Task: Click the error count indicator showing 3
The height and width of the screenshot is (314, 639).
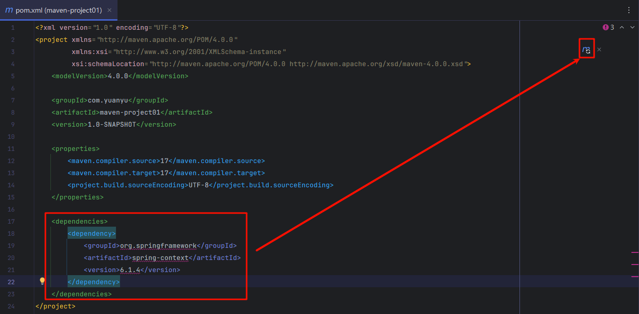Action: [x=608, y=27]
